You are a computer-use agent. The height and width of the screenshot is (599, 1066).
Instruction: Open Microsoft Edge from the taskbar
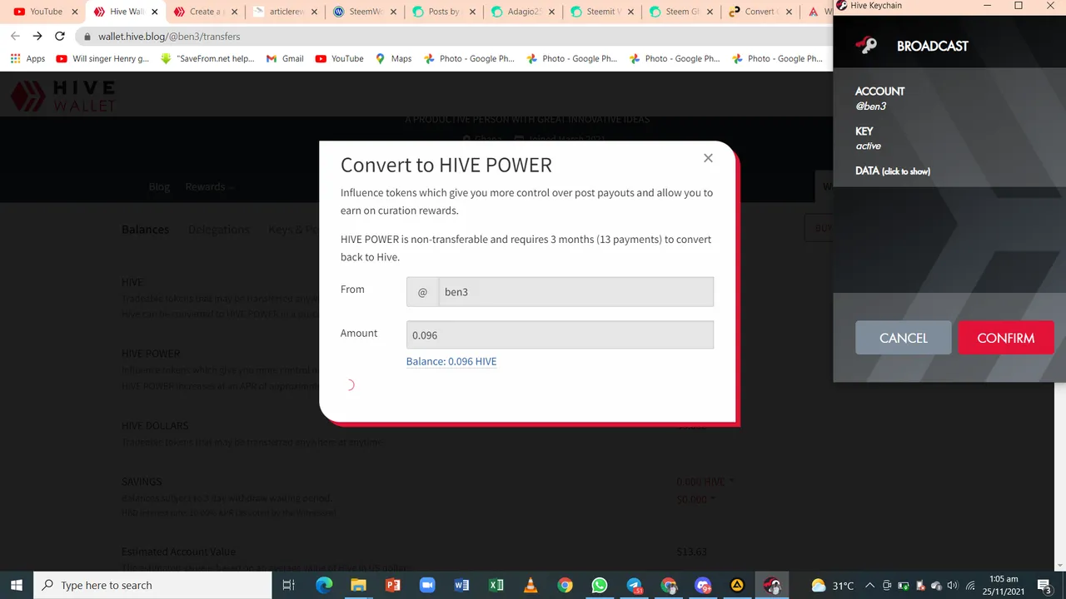(x=324, y=585)
